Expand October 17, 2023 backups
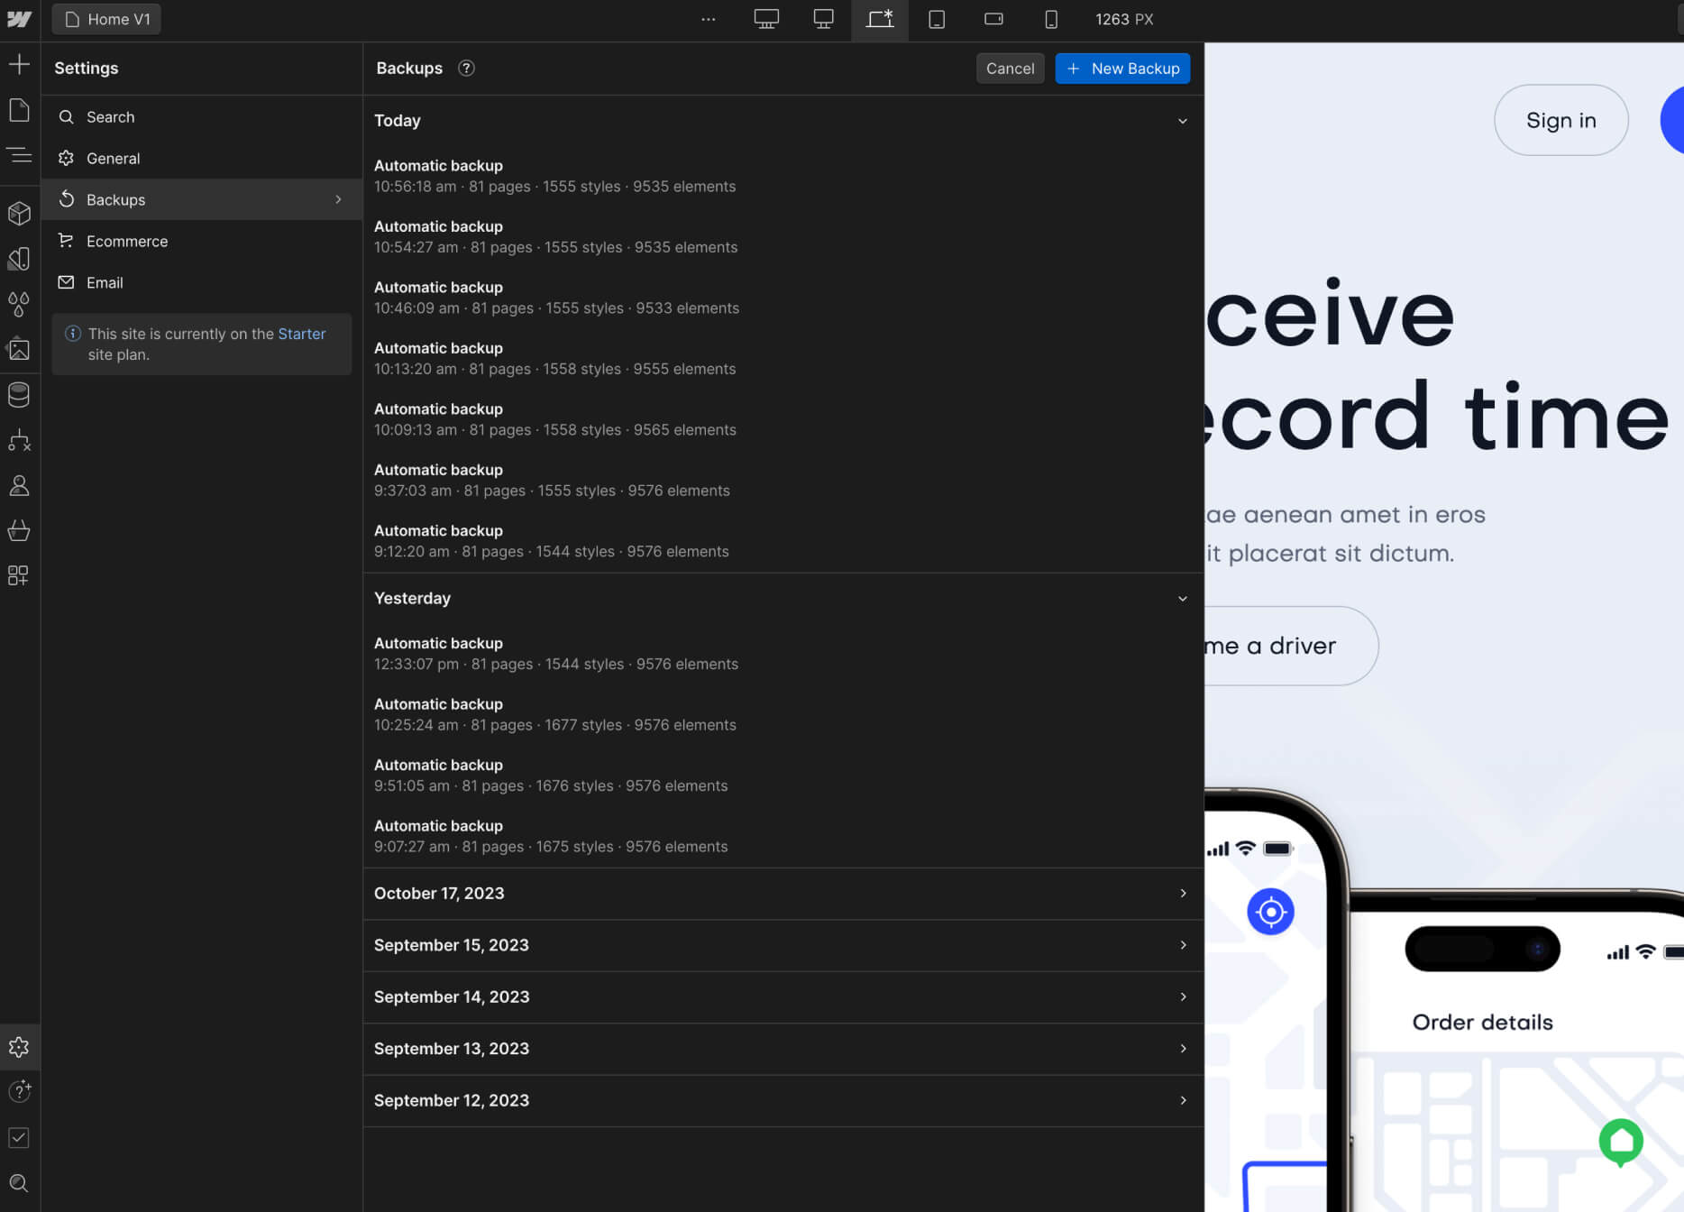 [783, 894]
